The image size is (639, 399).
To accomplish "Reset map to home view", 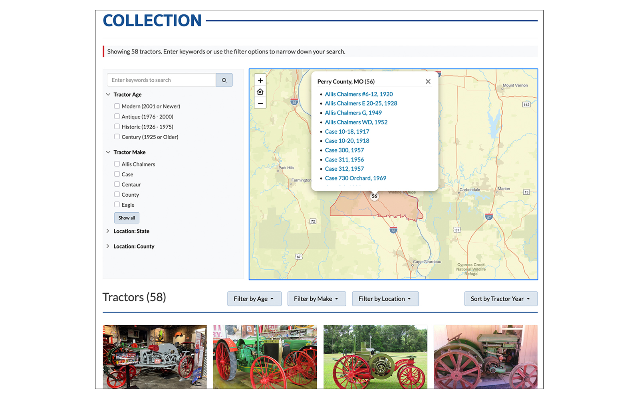I will point(260,92).
